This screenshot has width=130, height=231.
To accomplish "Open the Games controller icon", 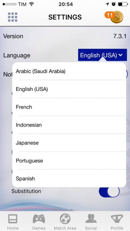I will click(39, 219).
